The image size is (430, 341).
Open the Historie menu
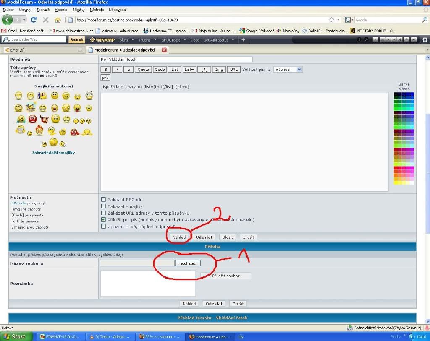coord(61,10)
